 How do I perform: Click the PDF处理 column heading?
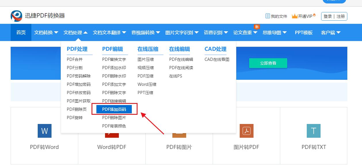(x=77, y=49)
